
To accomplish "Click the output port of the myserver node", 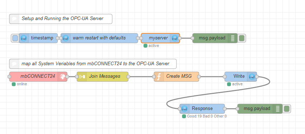I will pyautogui.click(x=180, y=38).
